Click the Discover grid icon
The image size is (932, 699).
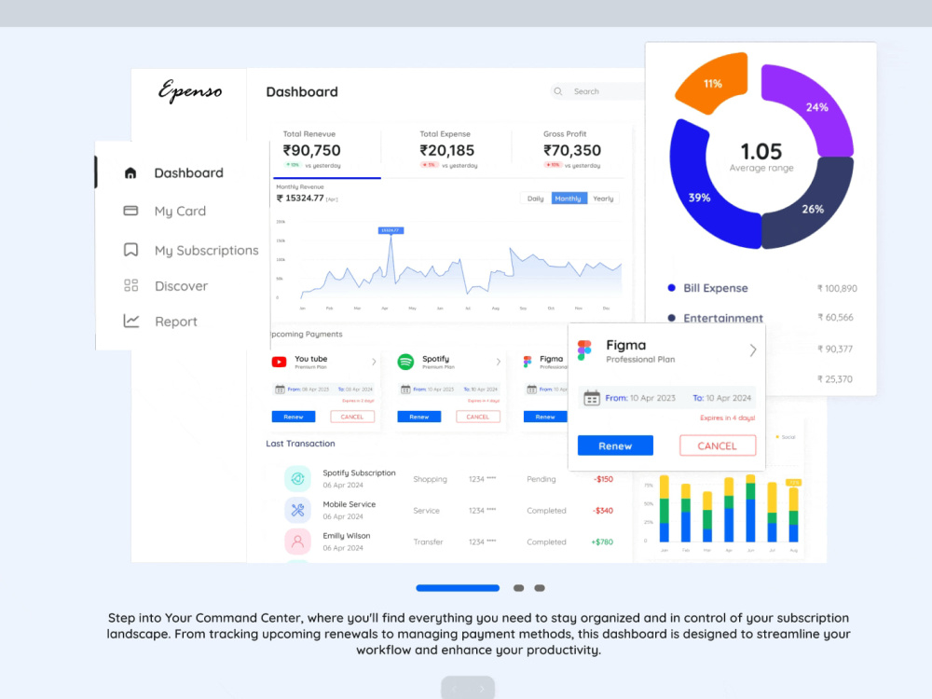(130, 285)
